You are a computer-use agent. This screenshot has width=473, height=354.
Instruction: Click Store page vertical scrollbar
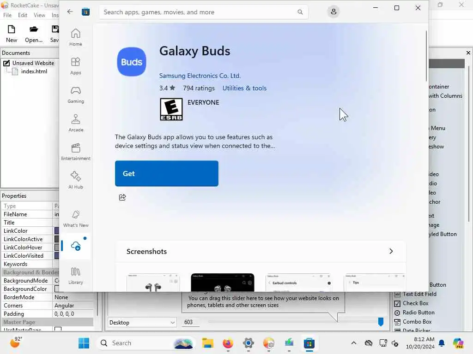pos(426,56)
